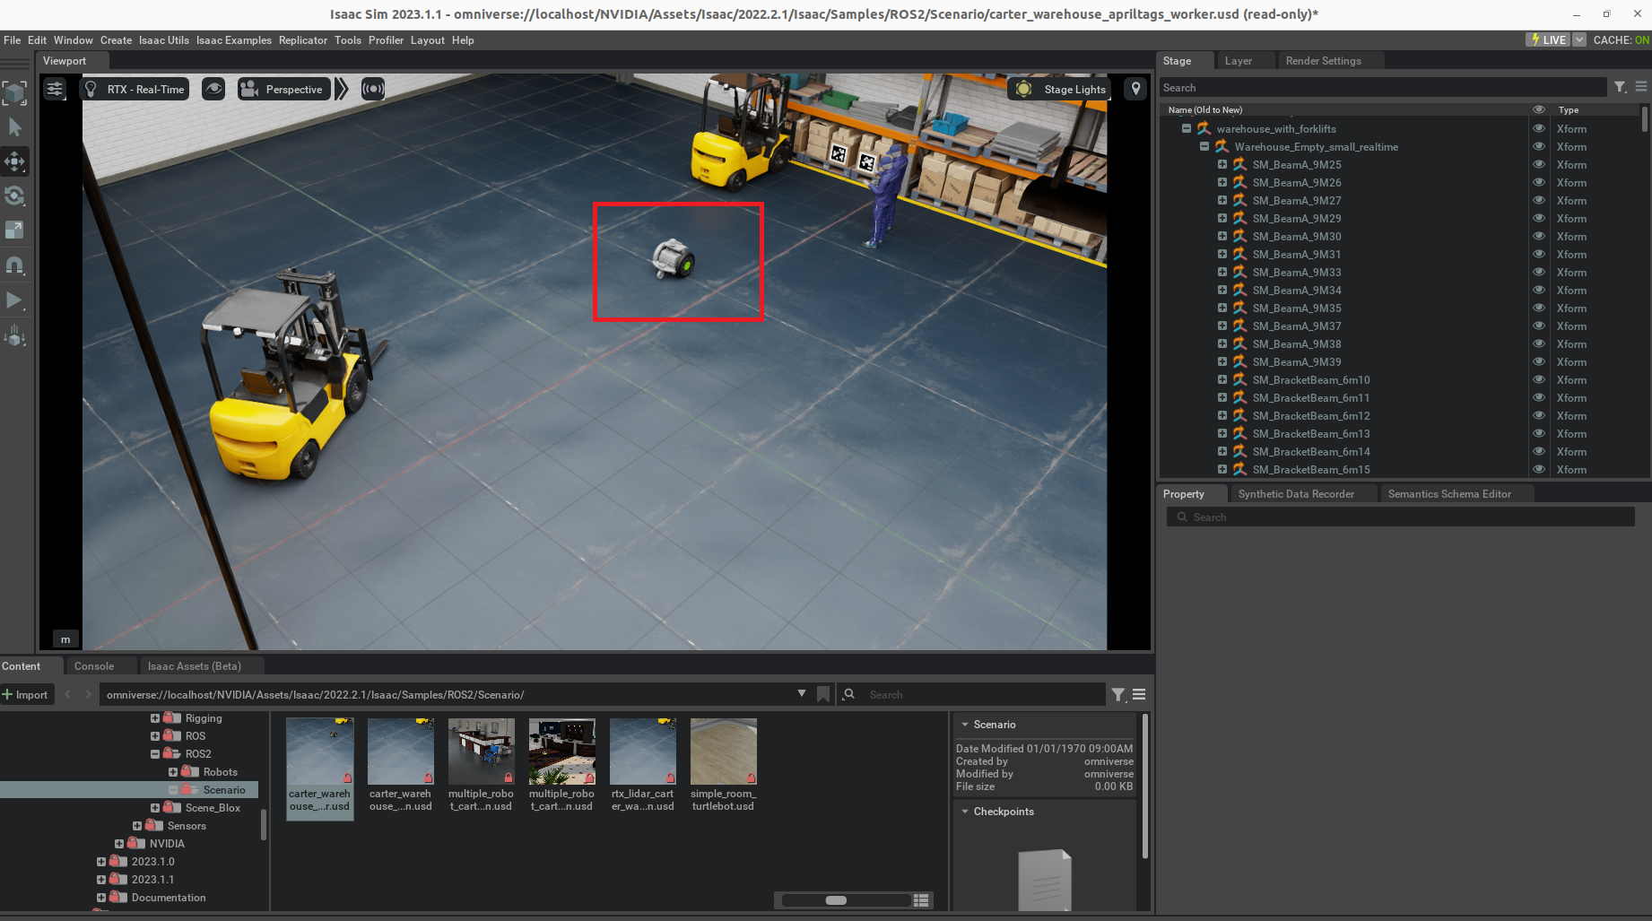Toggle visibility of SM_BracketBeam_6m14

1539,452
